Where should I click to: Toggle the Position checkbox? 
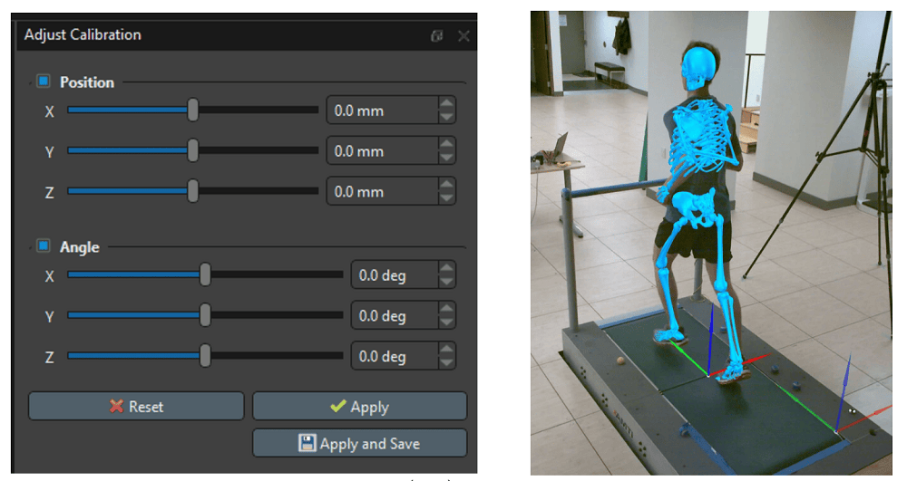click(44, 82)
